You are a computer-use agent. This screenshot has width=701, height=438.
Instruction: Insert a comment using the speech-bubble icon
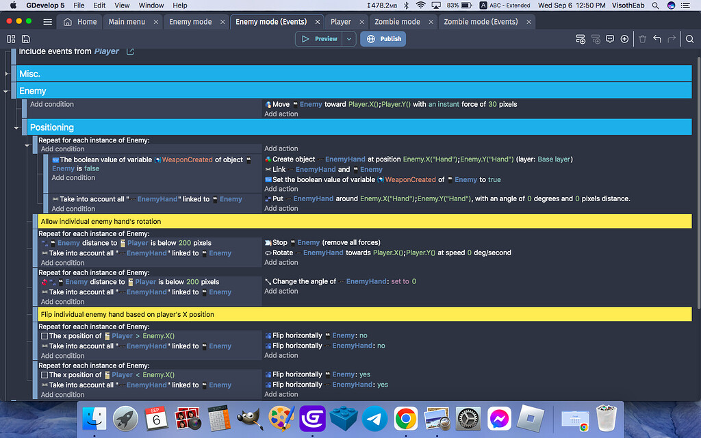[x=609, y=39]
